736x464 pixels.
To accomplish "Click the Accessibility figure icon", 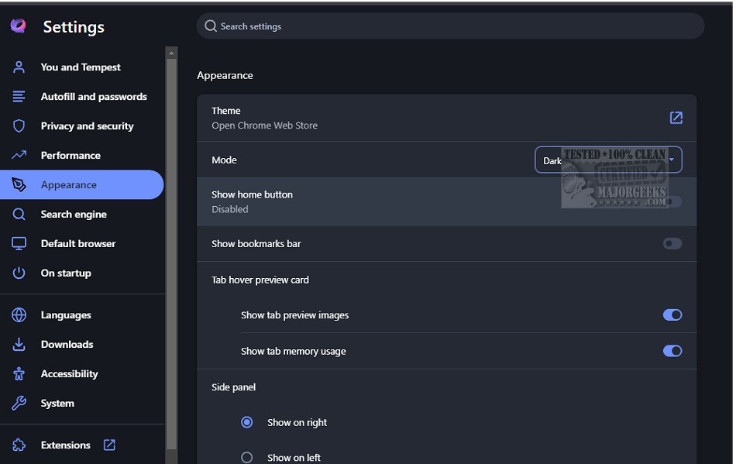I will pos(19,374).
